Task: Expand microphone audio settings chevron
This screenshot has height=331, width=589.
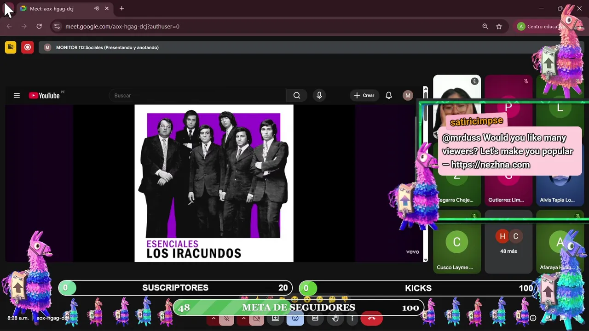Action: tap(214, 318)
